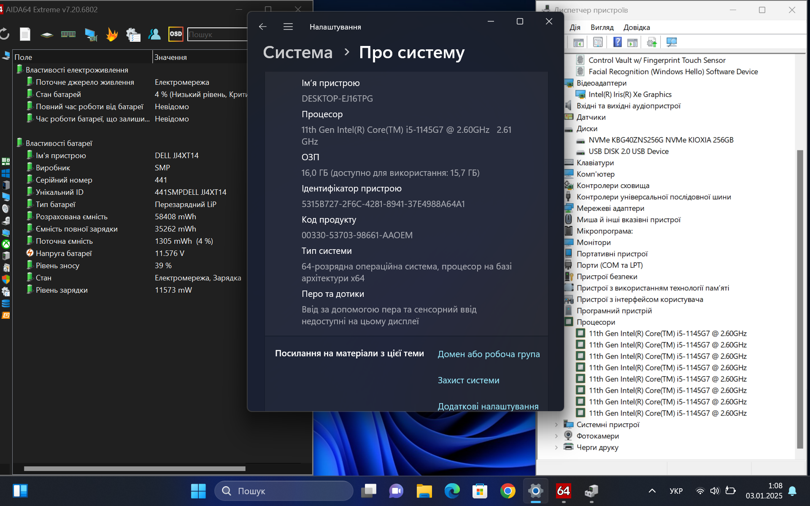Screen dimensions: 810x506
Task: Select the Multimedia speaker icon in AIDA64 sidebar
Action: (x=6, y=208)
